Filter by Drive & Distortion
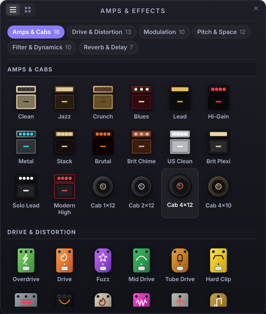This screenshot has width=266, height=314. pos(101,32)
